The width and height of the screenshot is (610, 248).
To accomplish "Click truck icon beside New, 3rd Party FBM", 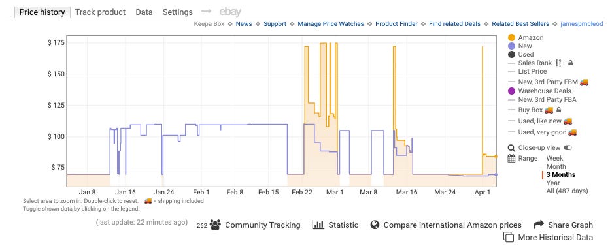I will coord(584,82).
